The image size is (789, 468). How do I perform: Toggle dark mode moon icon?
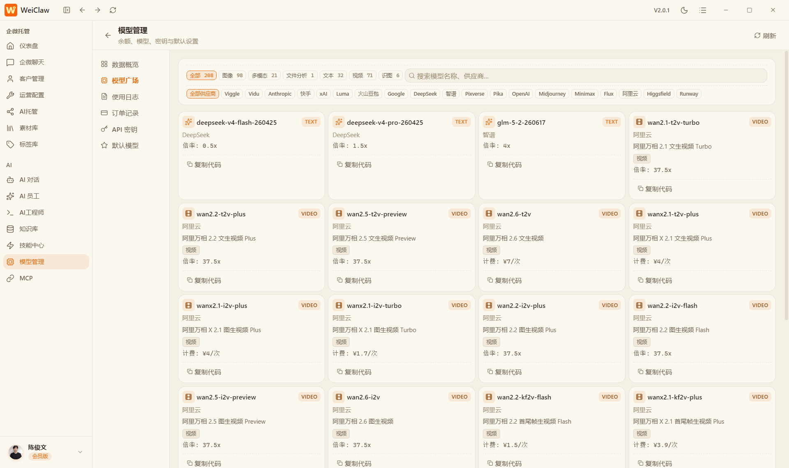click(684, 10)
